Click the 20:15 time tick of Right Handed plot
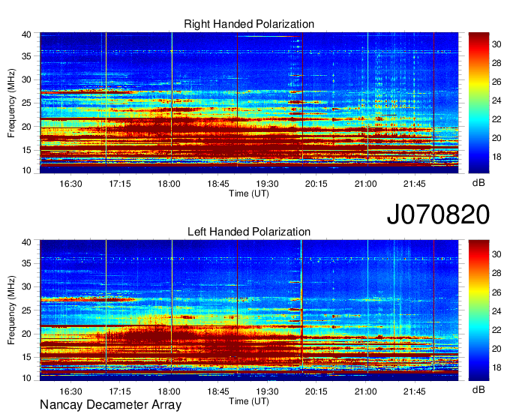 [316, 184]
